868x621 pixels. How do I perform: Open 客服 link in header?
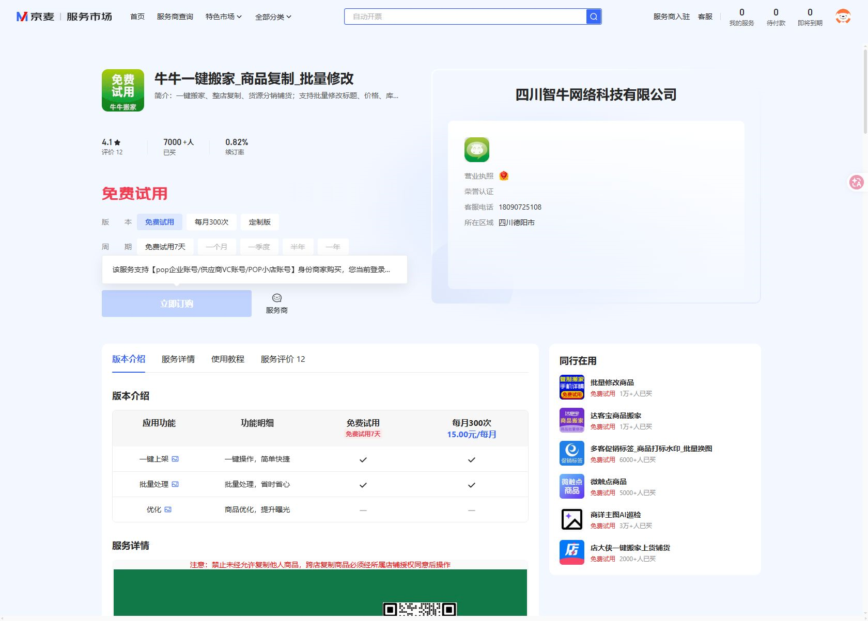coord(705,17)
